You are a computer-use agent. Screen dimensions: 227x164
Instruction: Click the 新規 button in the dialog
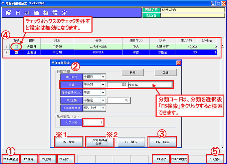click(133, 72)
